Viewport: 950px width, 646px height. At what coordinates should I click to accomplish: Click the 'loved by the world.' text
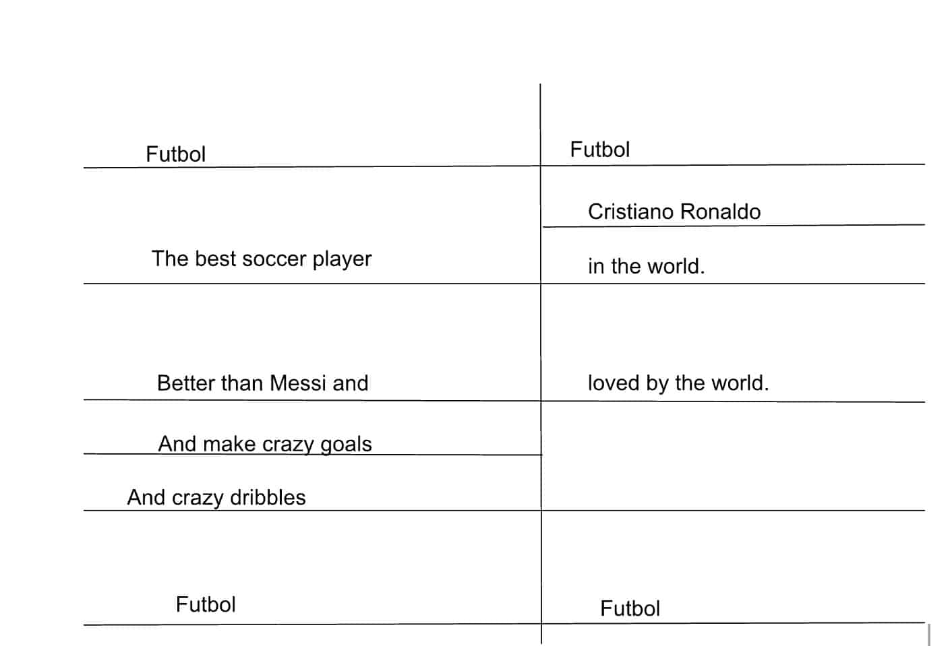click(678, 383)
